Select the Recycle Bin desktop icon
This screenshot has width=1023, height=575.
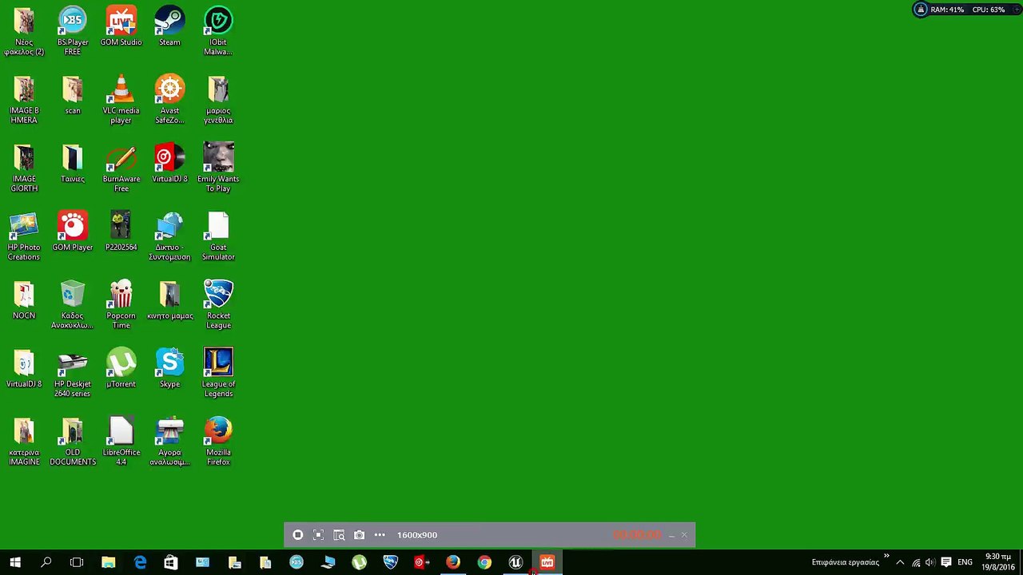tap(73, 304)
